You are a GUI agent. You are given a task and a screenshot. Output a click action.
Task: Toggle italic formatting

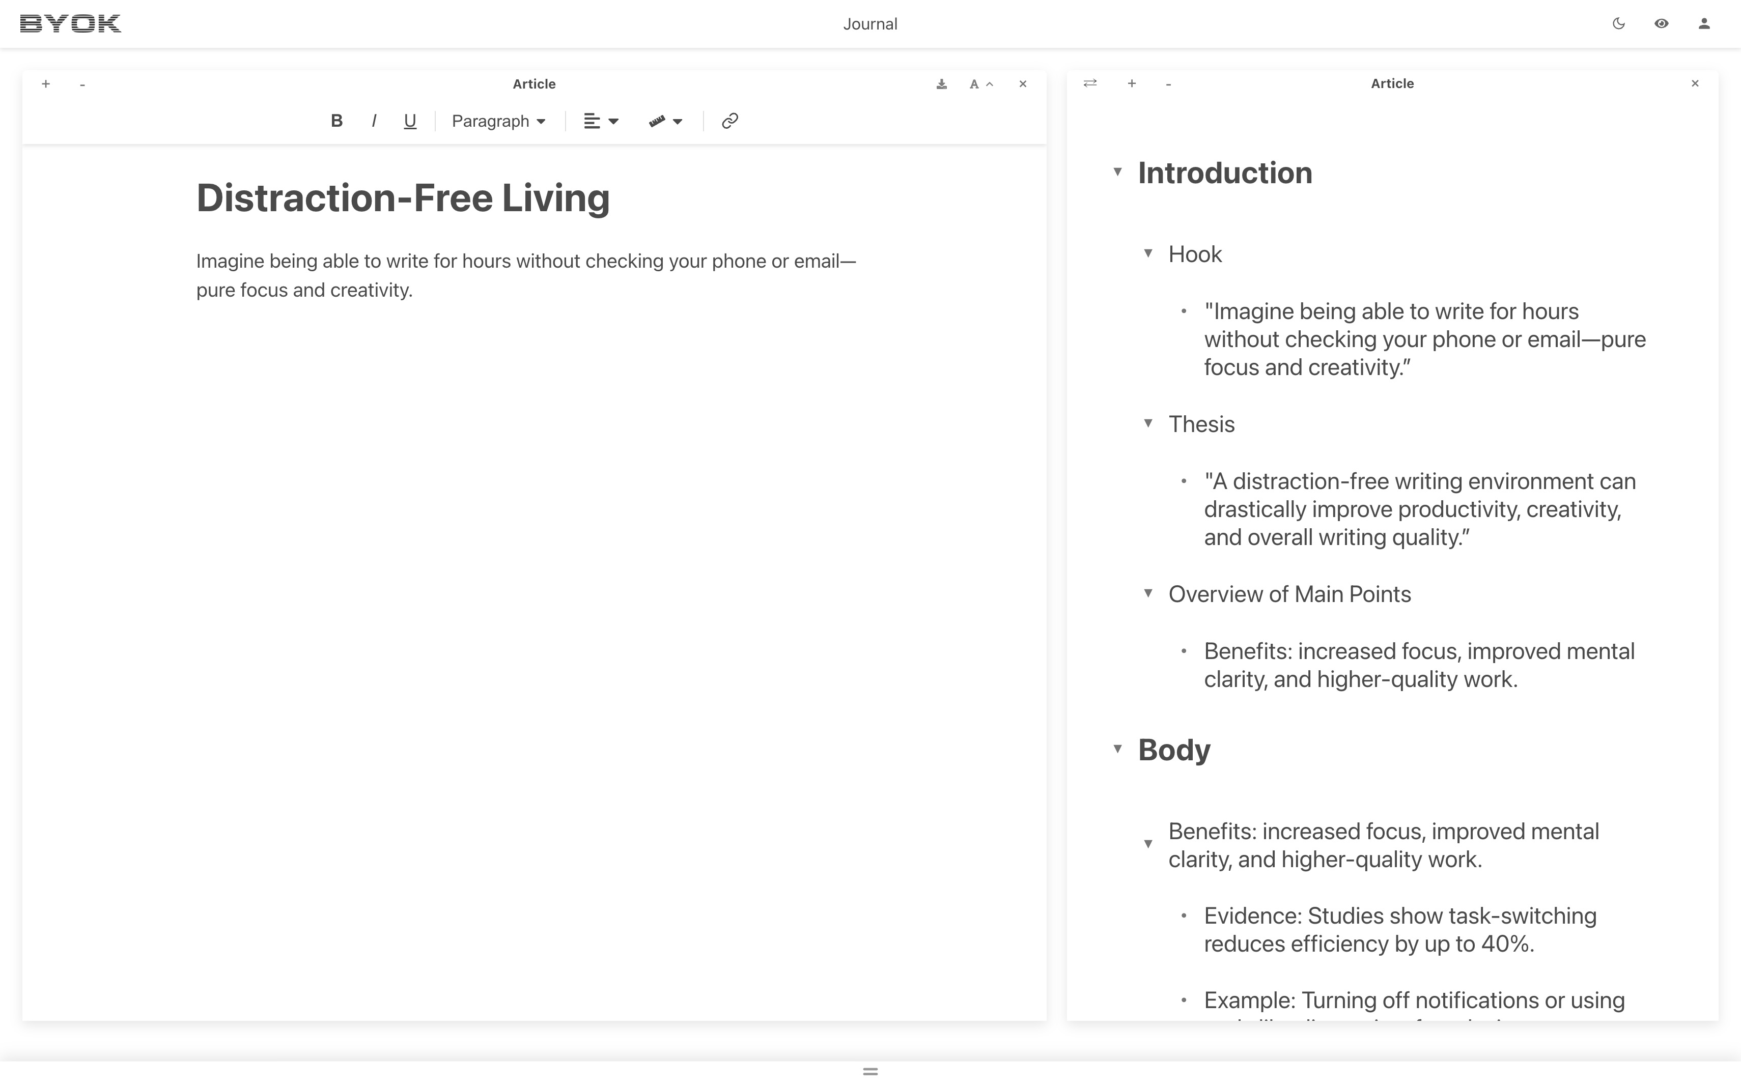[x=373, y=121]
